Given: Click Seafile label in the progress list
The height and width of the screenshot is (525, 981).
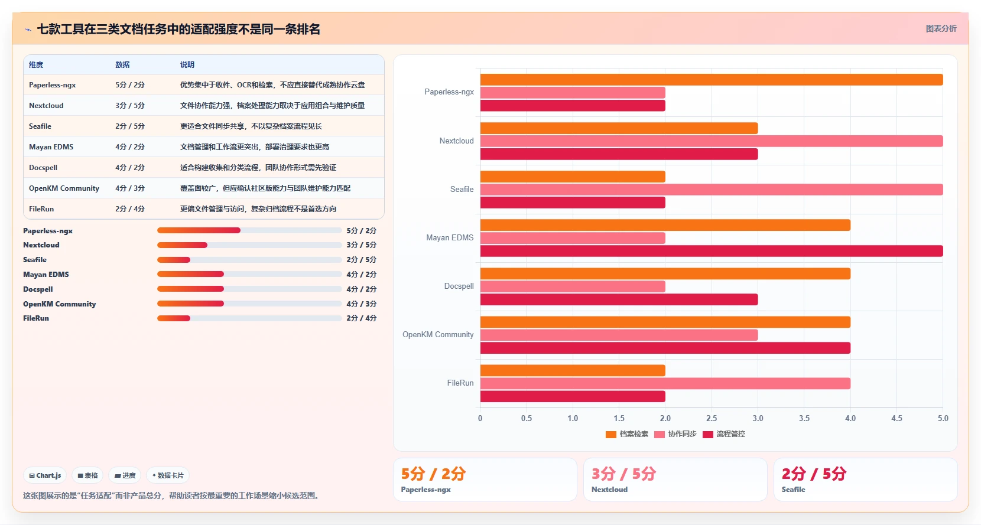Looking at the screenshot, I should [x=35, y=260].
